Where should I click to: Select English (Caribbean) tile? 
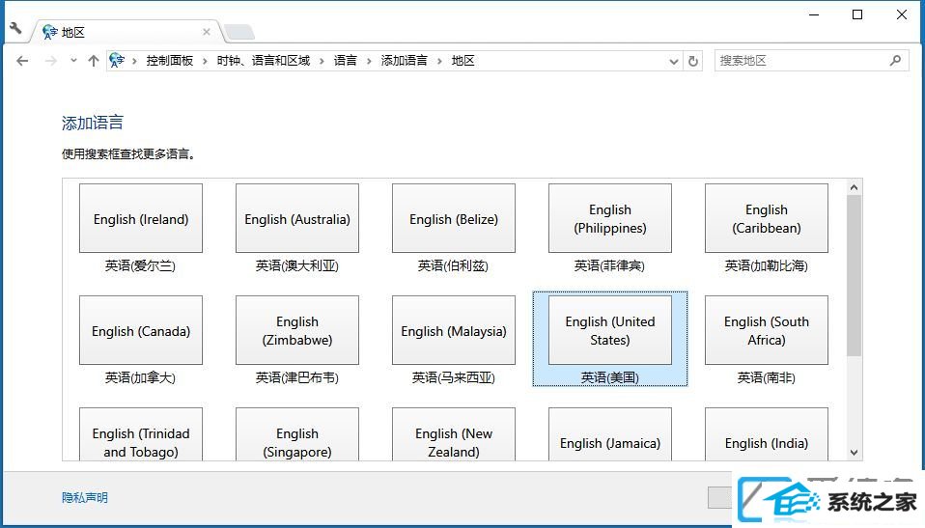click(767, 218)
